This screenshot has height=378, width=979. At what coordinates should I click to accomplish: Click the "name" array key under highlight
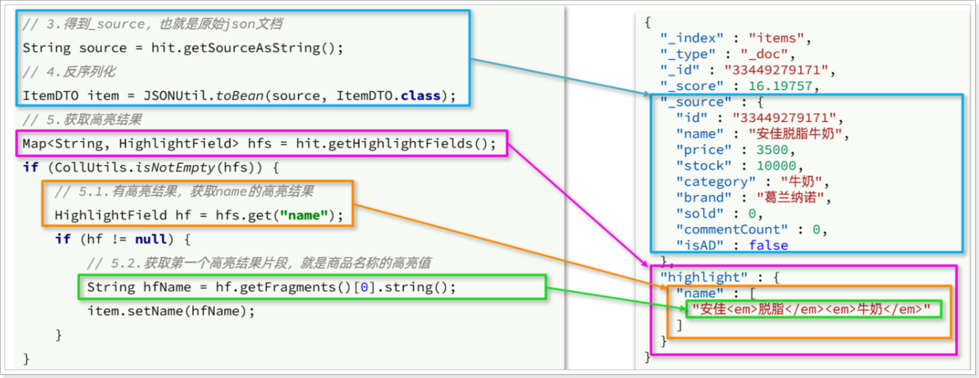pos(696,293)
